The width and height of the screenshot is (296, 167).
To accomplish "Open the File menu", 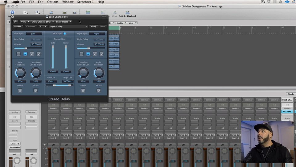I will 31,2.
